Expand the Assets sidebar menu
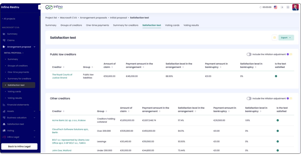301x157 pixels. [x=35, y=111]
